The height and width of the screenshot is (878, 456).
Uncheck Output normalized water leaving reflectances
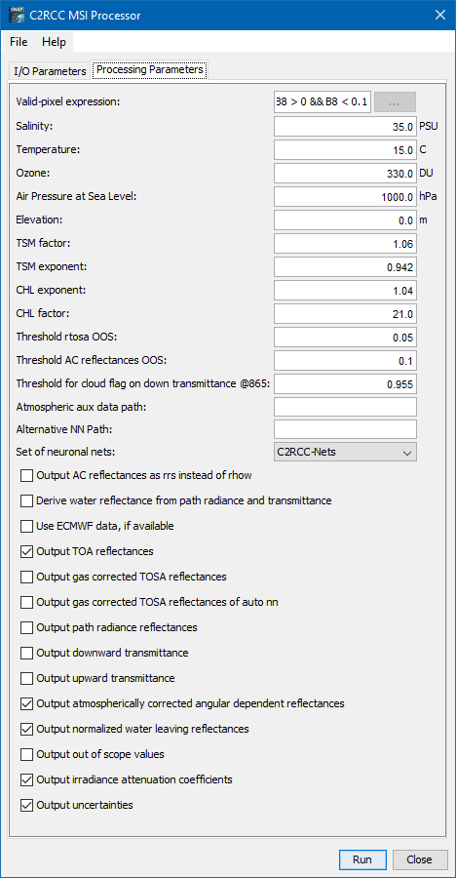26,729
